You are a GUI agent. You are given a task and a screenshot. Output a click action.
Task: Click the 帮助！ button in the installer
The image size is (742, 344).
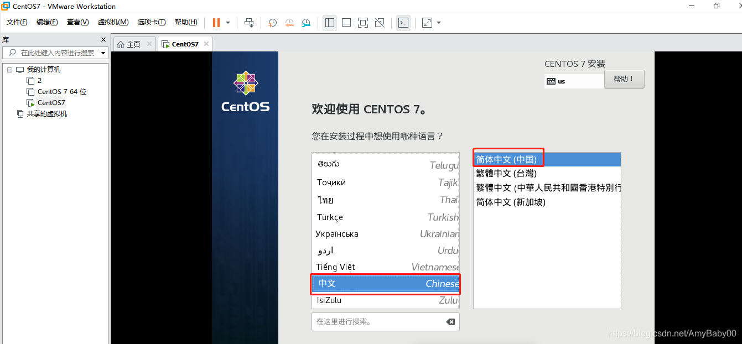624,79
